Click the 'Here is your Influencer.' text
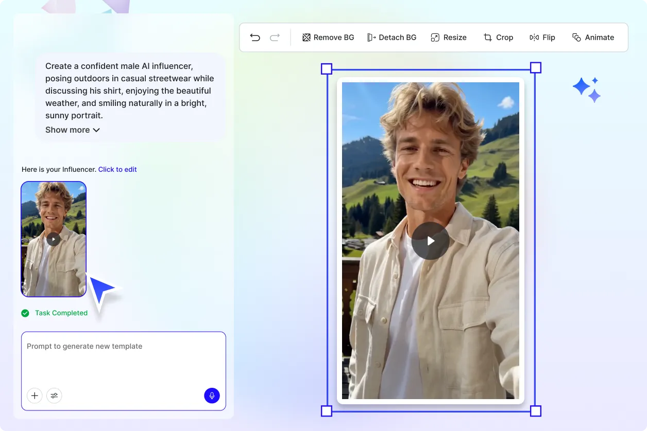Screen dimensions: 647x431 click(59, 169)
